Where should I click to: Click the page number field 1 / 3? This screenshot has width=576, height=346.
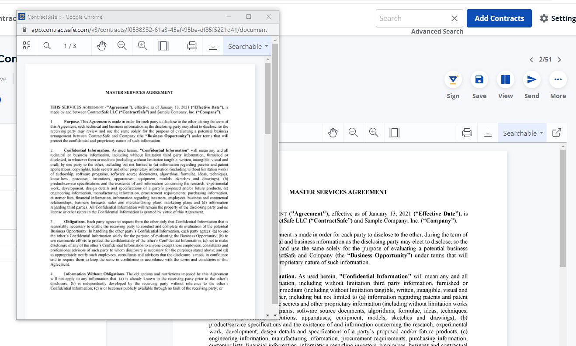[x=70, y=46]
